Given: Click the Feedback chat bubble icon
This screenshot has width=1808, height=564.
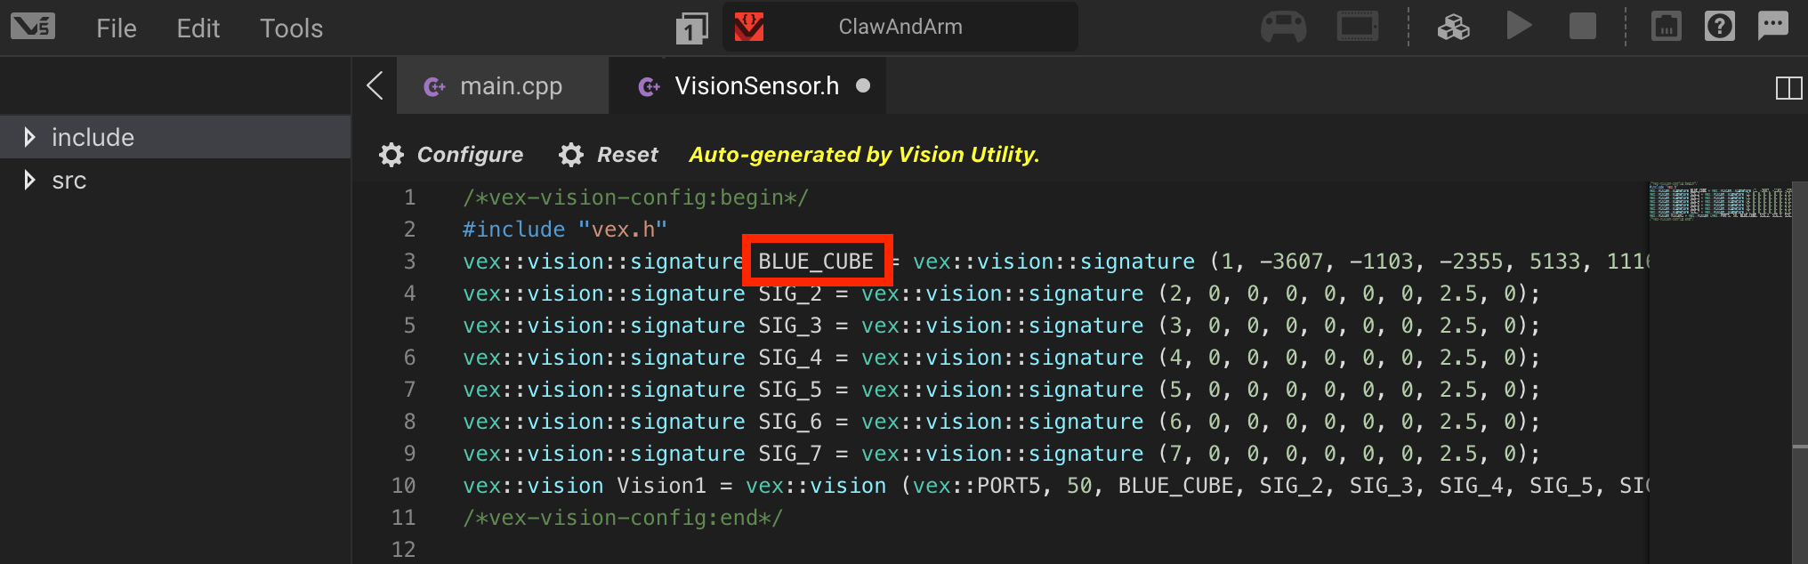Looking at the screenshot, I should point(1773,27).
